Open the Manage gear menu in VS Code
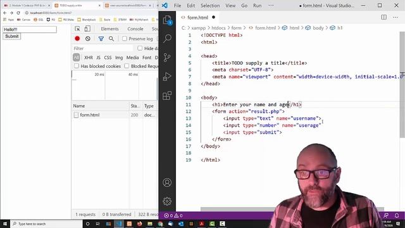 167,201
